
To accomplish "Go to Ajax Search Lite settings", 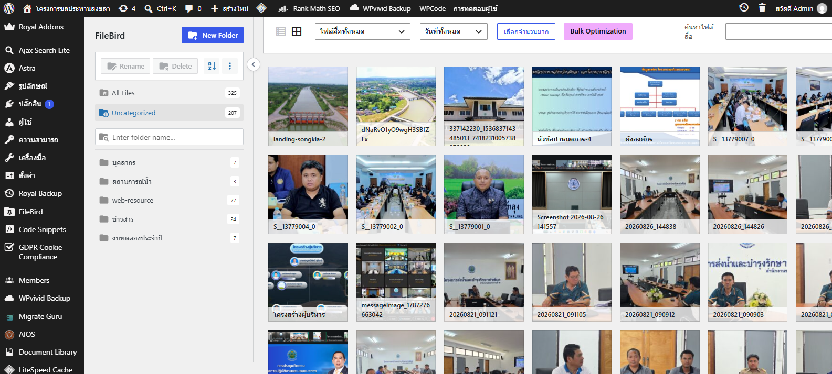I will 42,50.
